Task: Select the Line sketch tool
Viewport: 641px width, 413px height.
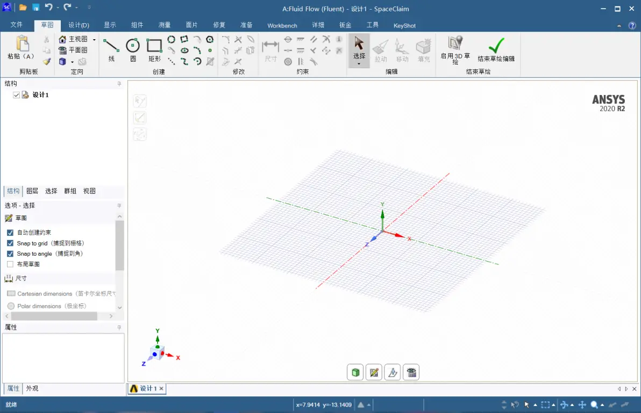Action: point(111,49)
